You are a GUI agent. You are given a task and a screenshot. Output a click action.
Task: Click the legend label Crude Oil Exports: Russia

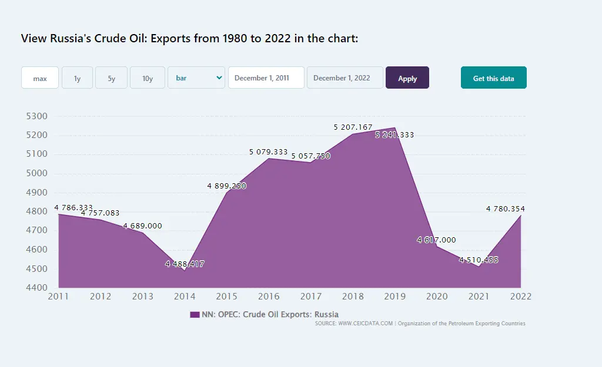click(x=270, y=315)
